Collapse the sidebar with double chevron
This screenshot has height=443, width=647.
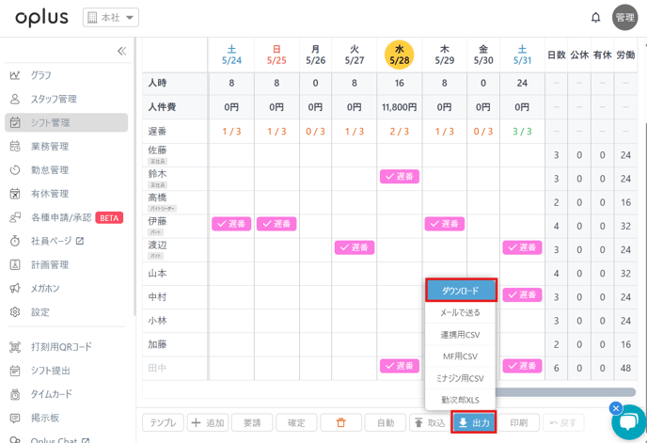click(121, 51)
